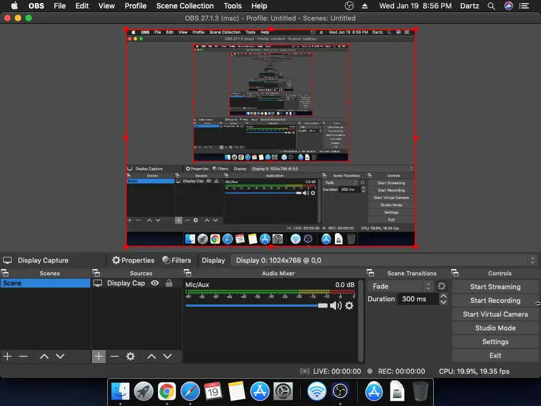Click Start Streaming
The width and height of the screenshot is (541, 406).
tap(495, 287)
